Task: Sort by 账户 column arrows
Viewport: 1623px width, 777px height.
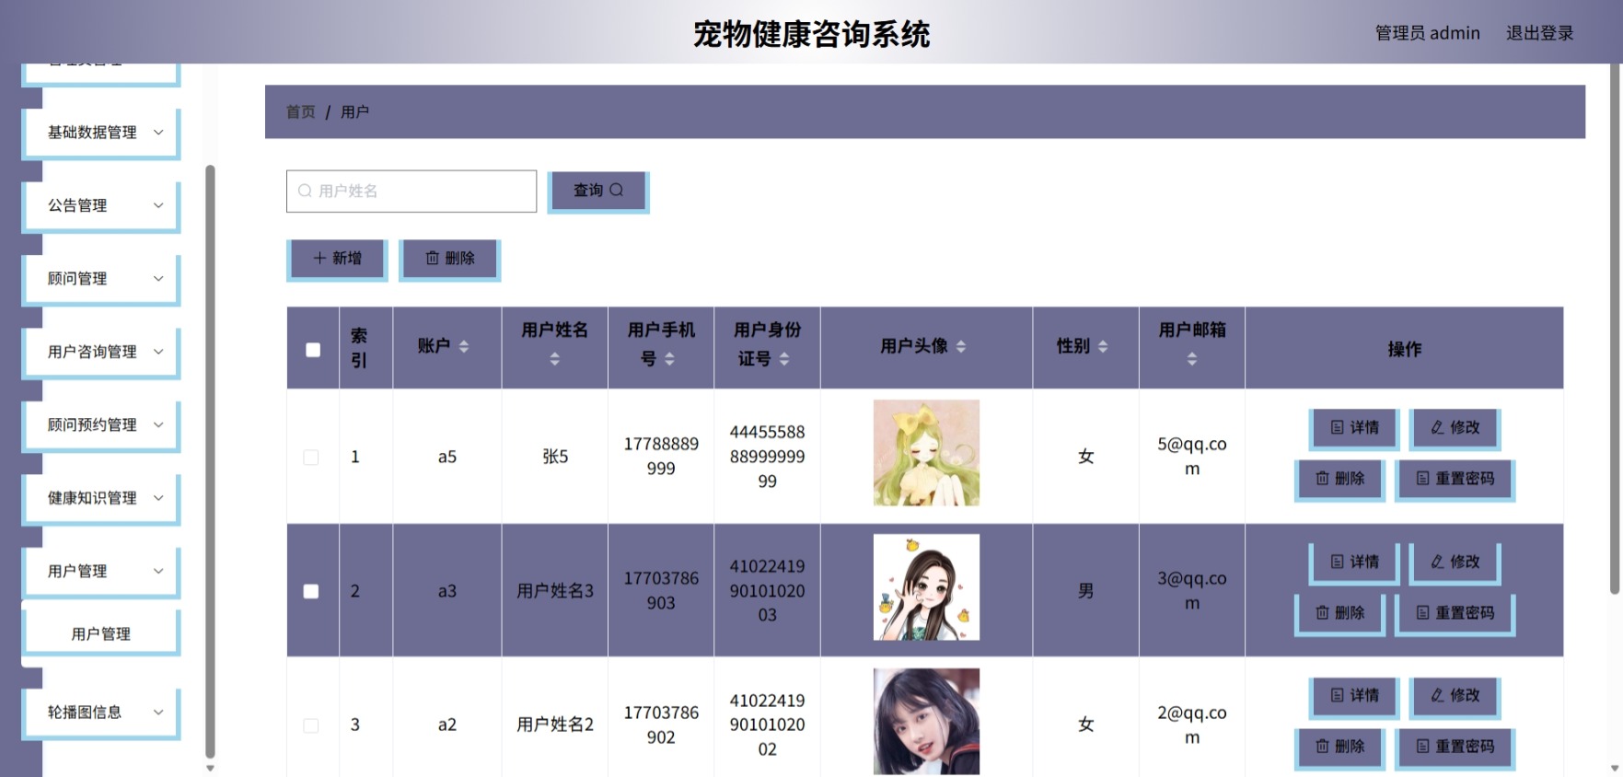Action: click(464, 346)
